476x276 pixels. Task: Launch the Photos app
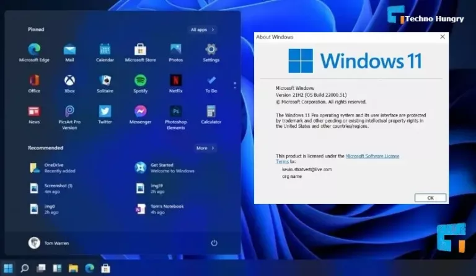click(176, 53)
